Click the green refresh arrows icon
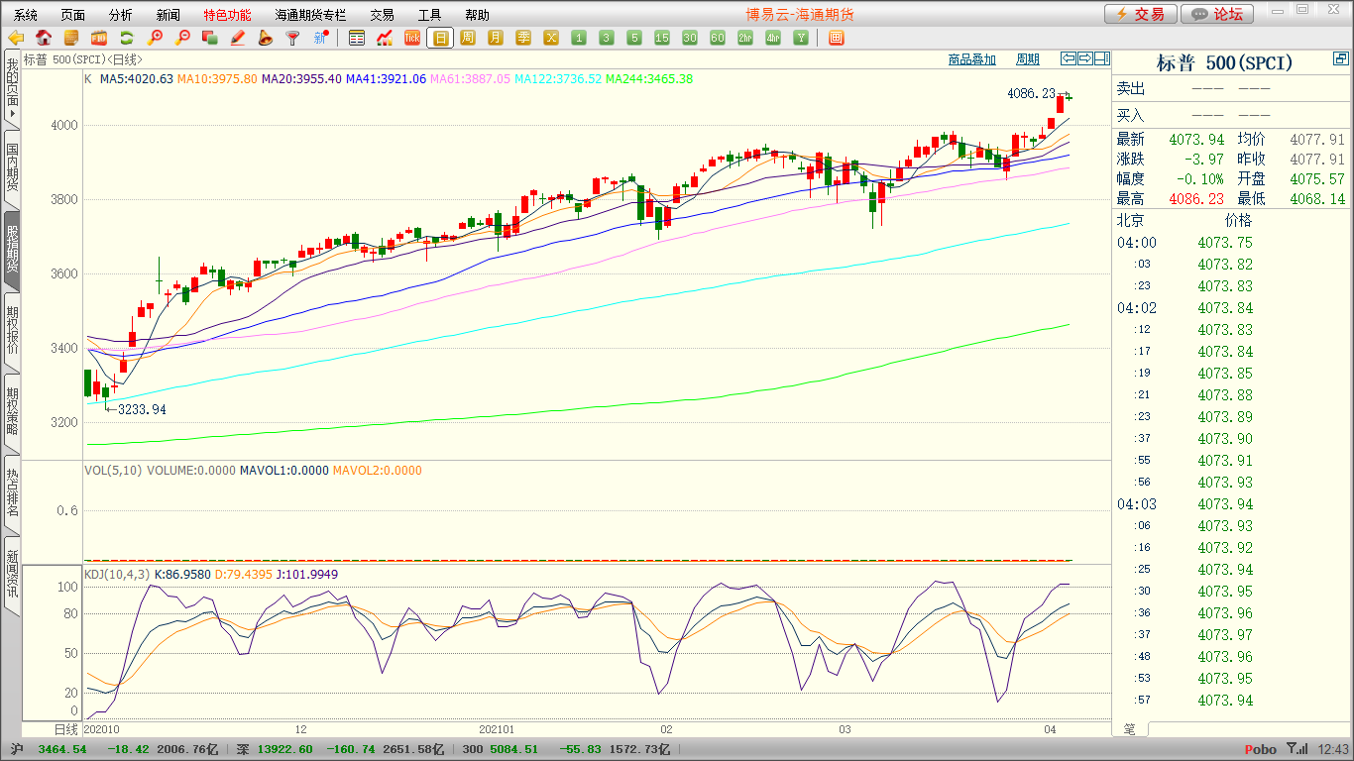This screenshot has width=1354, height=761. coord(127,39)
